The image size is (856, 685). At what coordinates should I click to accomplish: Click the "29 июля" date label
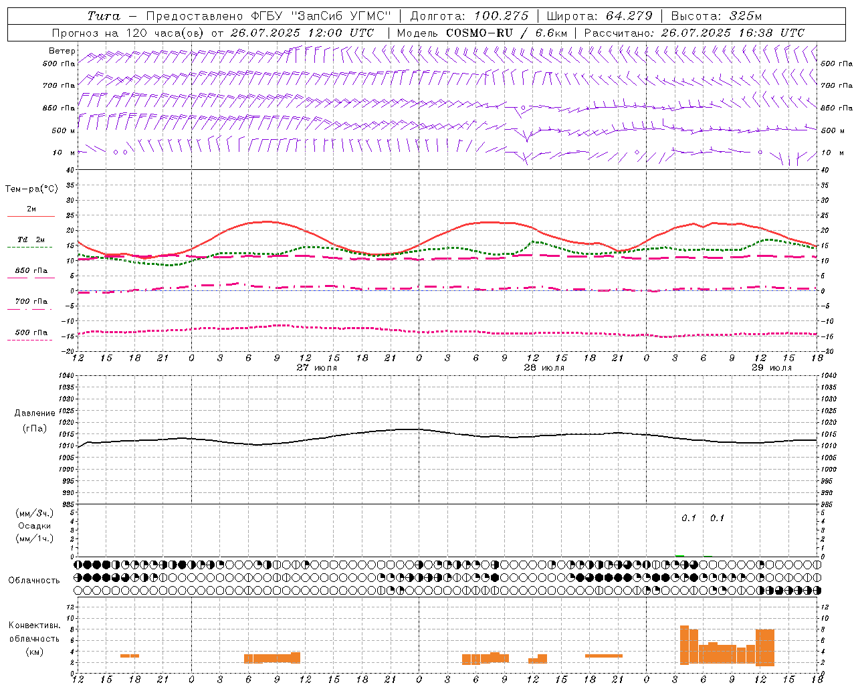[772, 368]
